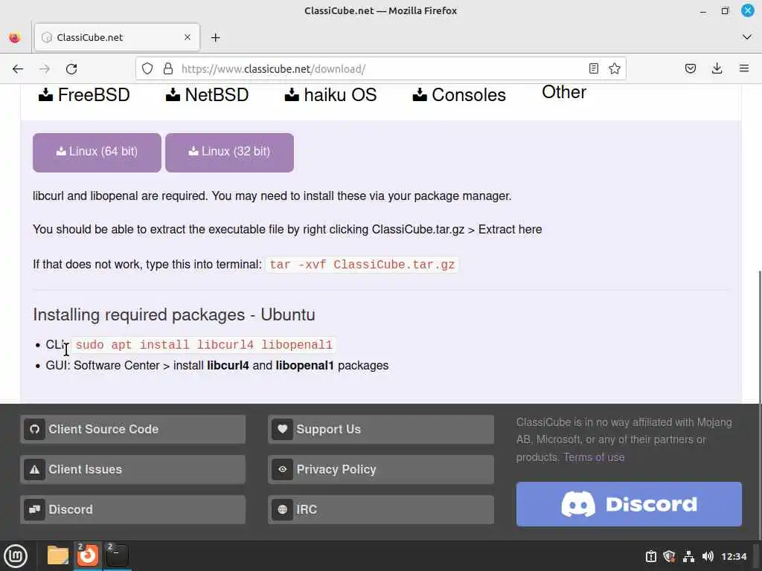Download the Linux (32 bit) build

point(229,152)
